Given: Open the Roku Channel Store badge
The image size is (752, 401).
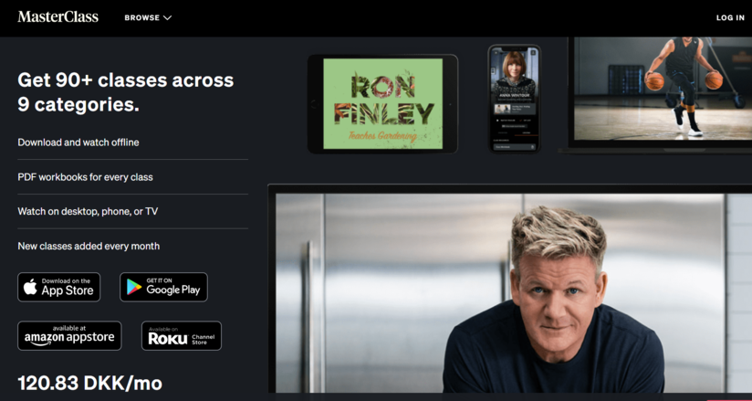Looking at the screenshot, I should (182, 335).
